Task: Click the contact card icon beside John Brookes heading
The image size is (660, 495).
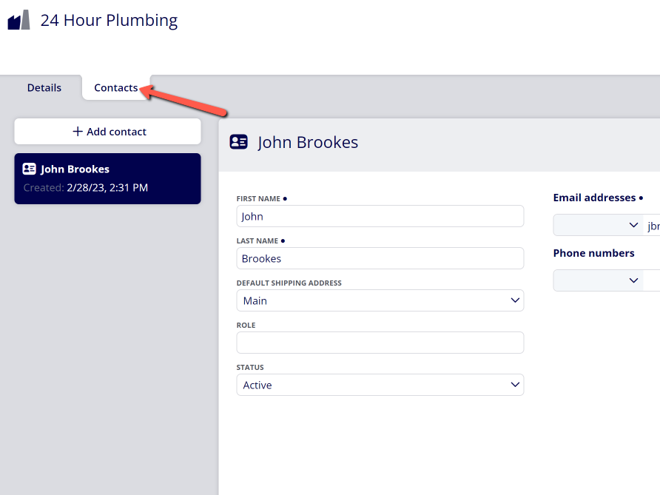Action: tap(238, 142)
